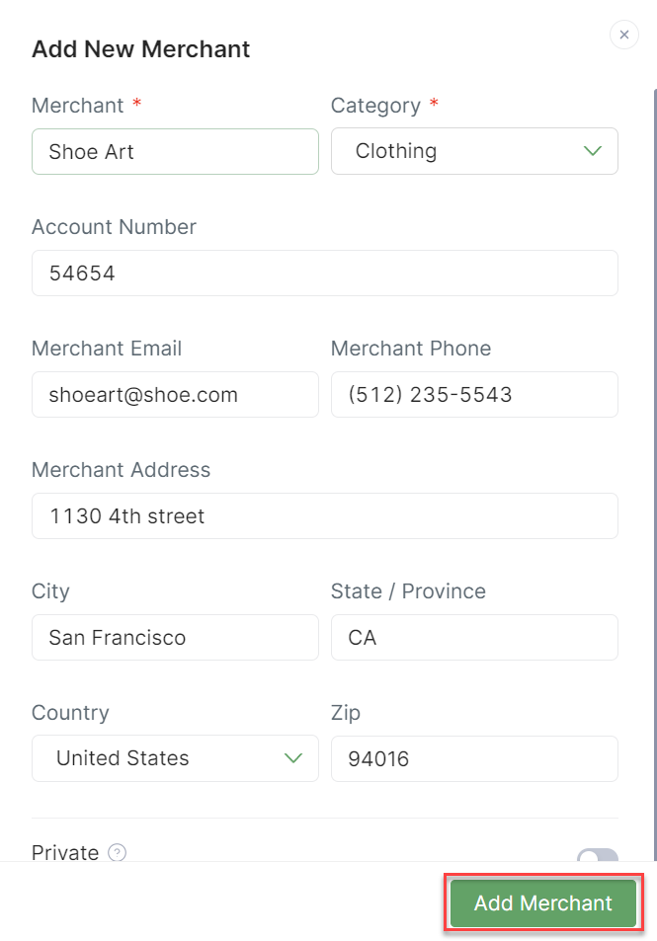Click the Category dropdown chevron arrow
The width and height of the screenshot is (657, 941).
tap(592, 151)
